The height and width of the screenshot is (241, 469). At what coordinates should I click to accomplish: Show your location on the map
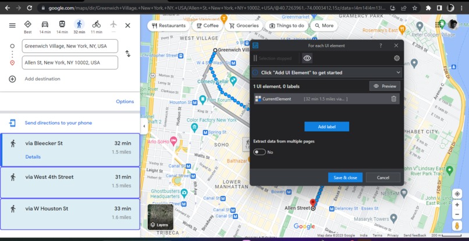[457, 194]
